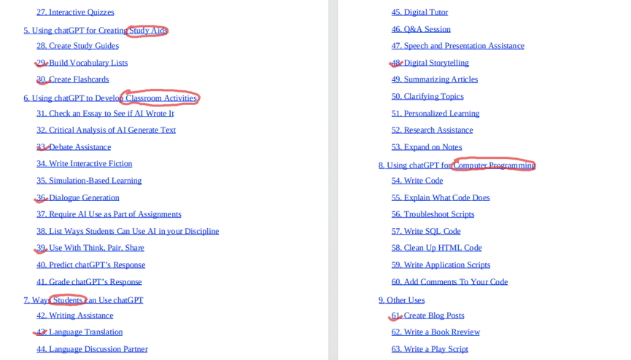The width and height of the screenshot is (631, 360).
Task: Go to '54. Write Code'
Action: (417, 181)
